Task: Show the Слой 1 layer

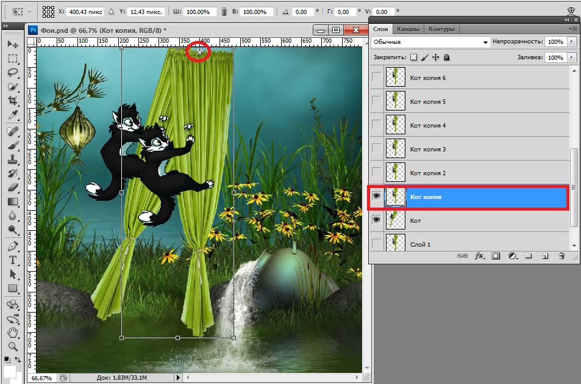Action: tap(377, 244)
